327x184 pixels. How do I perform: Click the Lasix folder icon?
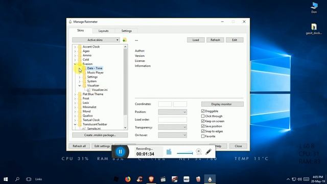tap(80, 103)
